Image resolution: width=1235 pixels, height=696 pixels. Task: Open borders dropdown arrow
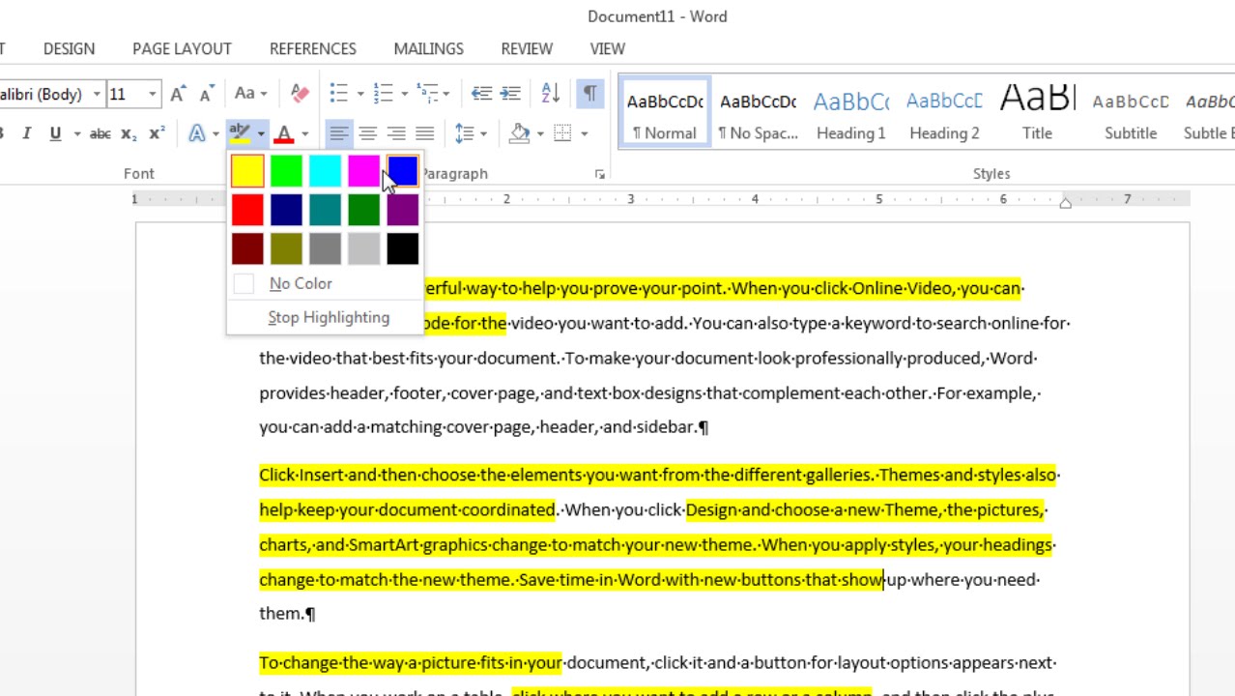click(x=584, y=133)
